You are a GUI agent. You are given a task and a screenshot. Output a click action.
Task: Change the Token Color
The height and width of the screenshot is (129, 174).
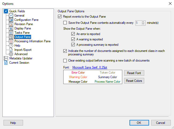pos(108,73)
